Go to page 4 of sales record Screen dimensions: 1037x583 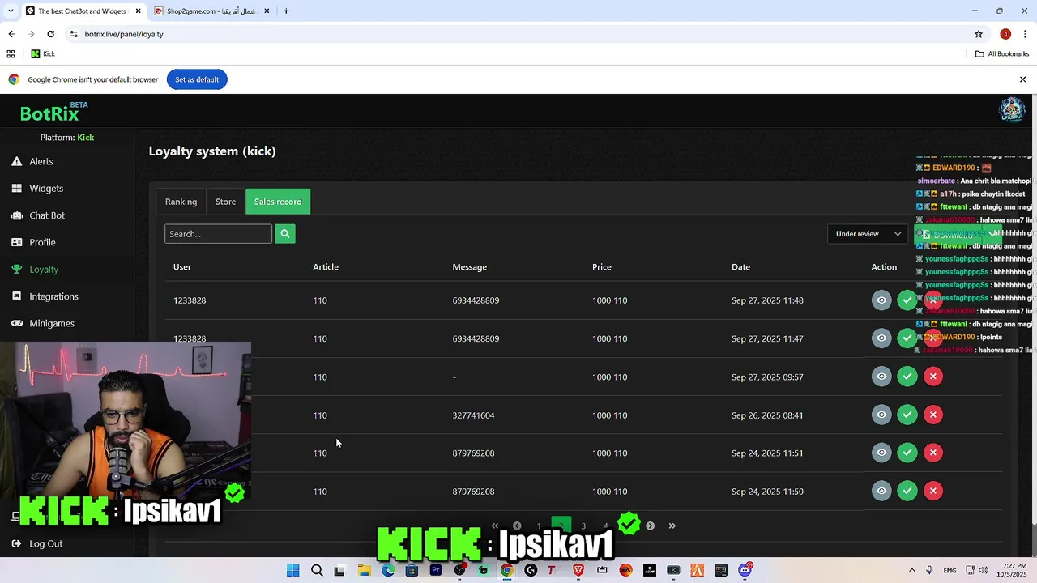coord(605,526)
